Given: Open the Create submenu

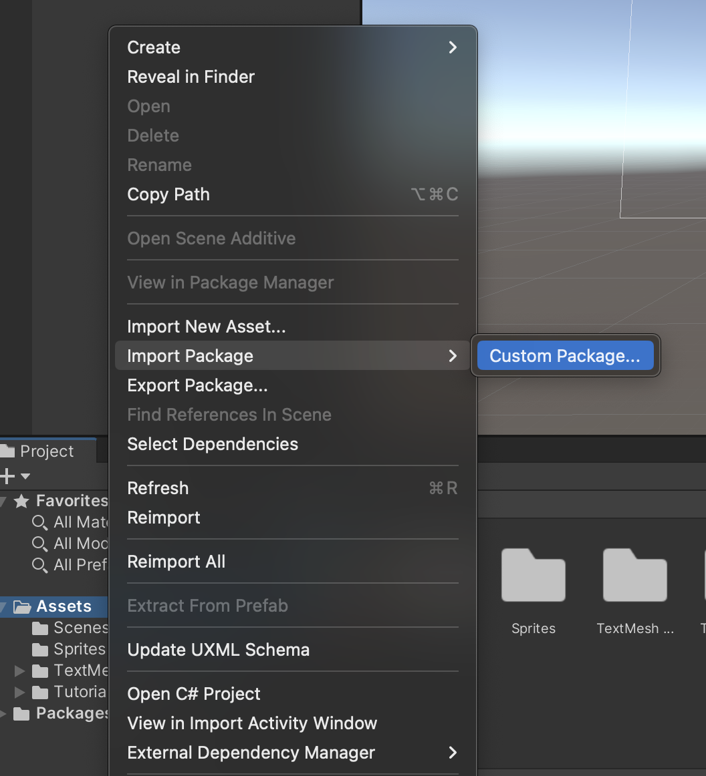Looking at the screenshot, I should pos(292,47).
